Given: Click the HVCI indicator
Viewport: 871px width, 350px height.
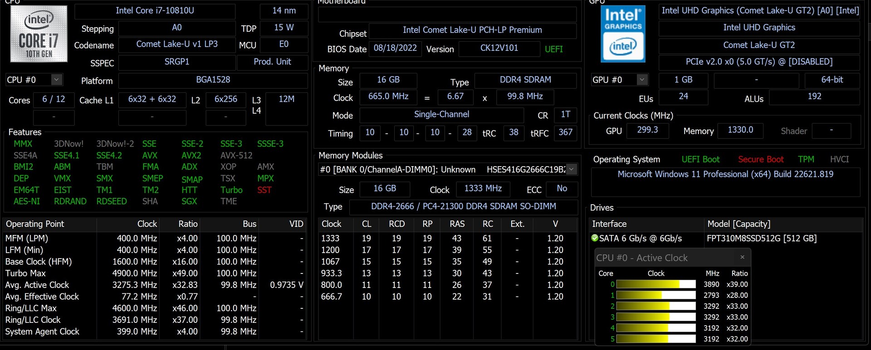Looking at the screenshot, I should pos(839,159).
